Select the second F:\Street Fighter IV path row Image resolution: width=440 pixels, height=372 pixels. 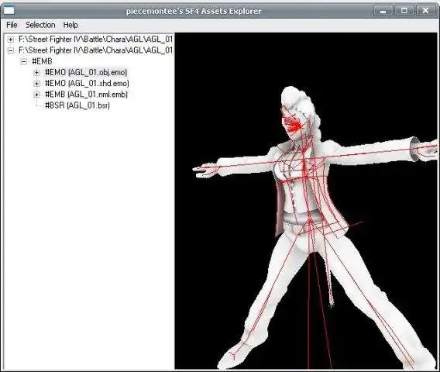(x=95, y=50)
